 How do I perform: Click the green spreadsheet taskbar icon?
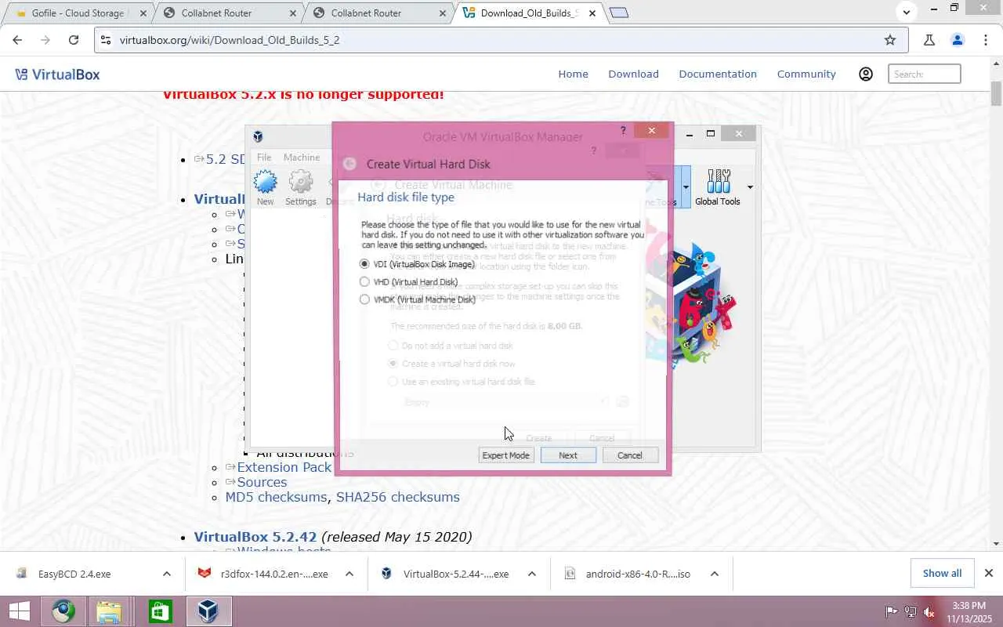point(160,611)
